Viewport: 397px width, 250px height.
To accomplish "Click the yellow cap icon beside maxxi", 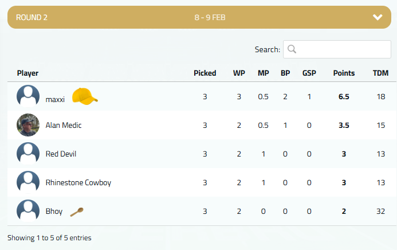I will (85, 96).
